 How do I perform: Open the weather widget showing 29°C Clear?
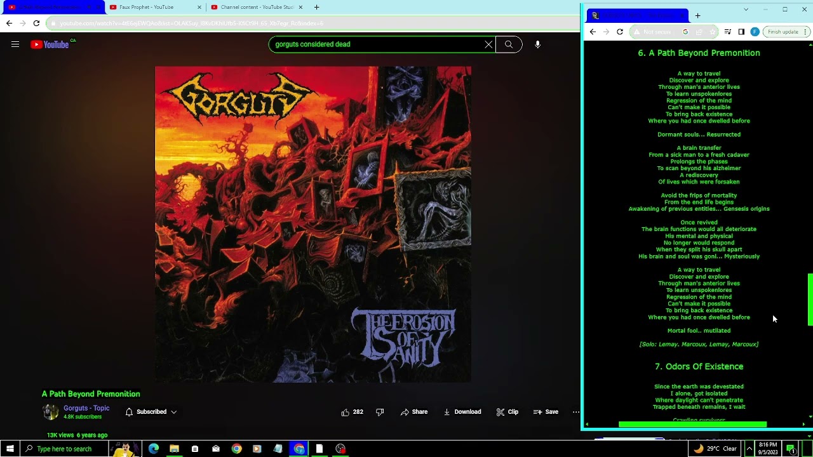715,449
